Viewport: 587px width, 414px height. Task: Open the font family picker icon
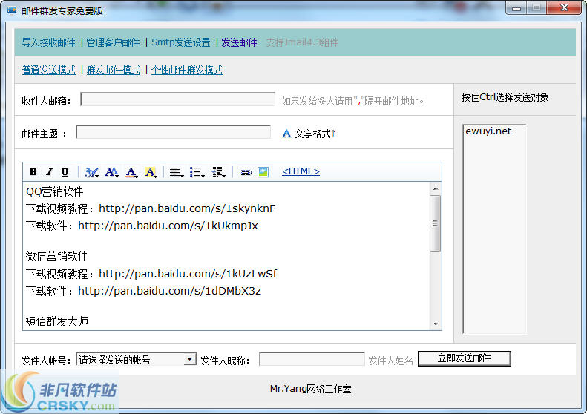click(92, 172)
